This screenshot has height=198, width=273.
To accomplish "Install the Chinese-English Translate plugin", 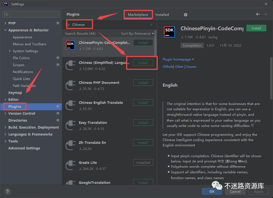I will click(143, 102).
